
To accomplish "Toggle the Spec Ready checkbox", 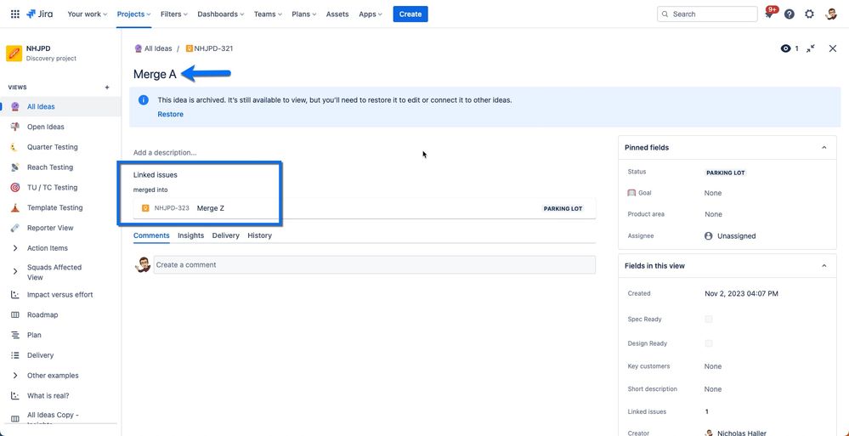I will 708,319.
